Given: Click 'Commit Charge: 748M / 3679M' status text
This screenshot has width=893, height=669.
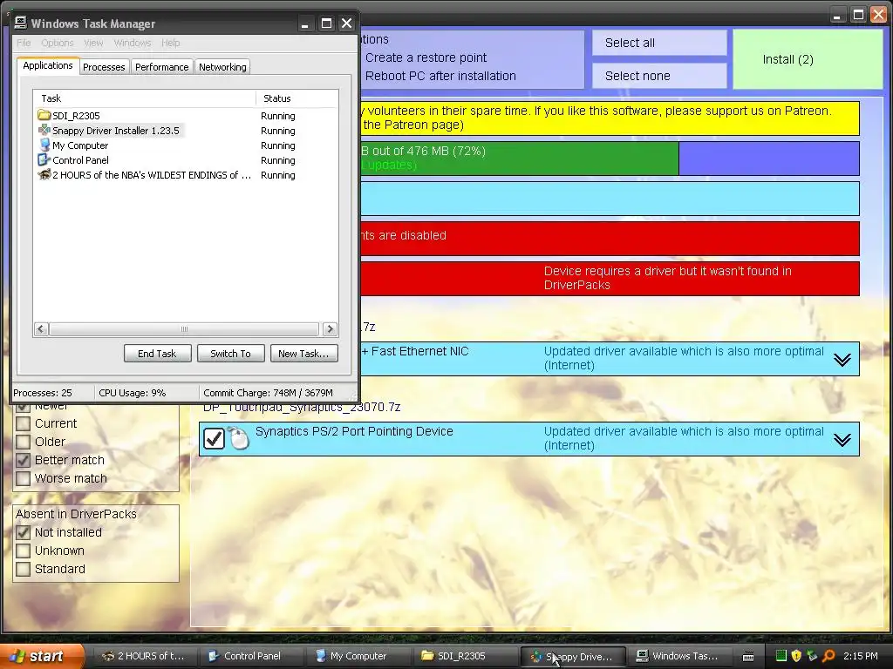Looking at the screenshot, I should pos(268,393).
